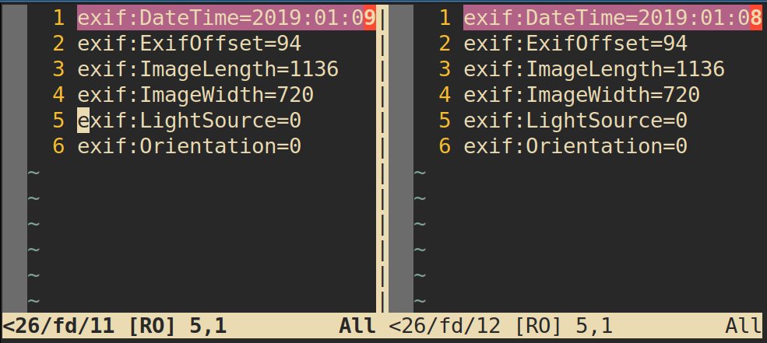The width and height of the screenshot is (767, 343).
Task: Click exif:ImageLength=1136 in right pane
Action: click(x=594, y=69)
